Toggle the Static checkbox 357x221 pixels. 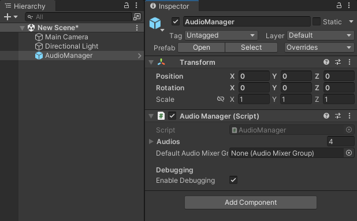317,21
